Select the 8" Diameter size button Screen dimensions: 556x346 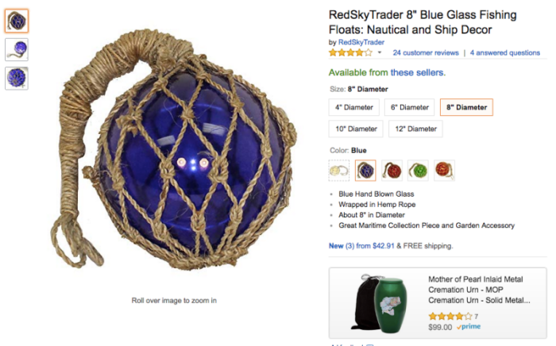pos(467,107)
